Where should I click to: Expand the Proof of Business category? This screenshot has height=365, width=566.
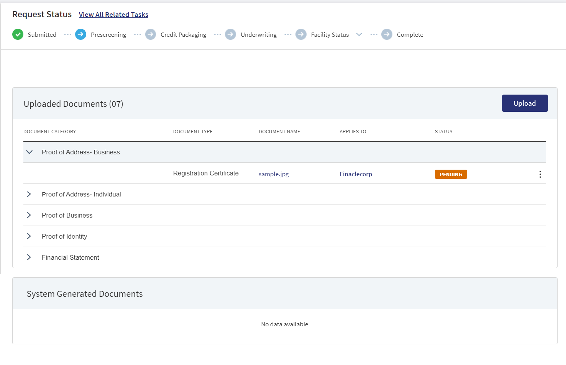[x=29, y=215]
